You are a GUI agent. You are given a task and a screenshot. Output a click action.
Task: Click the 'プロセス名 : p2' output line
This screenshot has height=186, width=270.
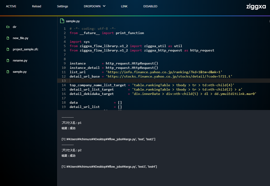[72, 150]
